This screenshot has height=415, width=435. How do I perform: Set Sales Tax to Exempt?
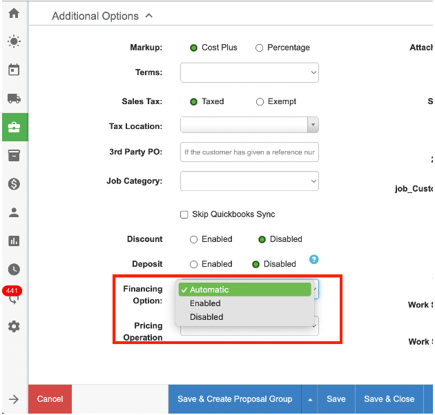tap(260, 102)
